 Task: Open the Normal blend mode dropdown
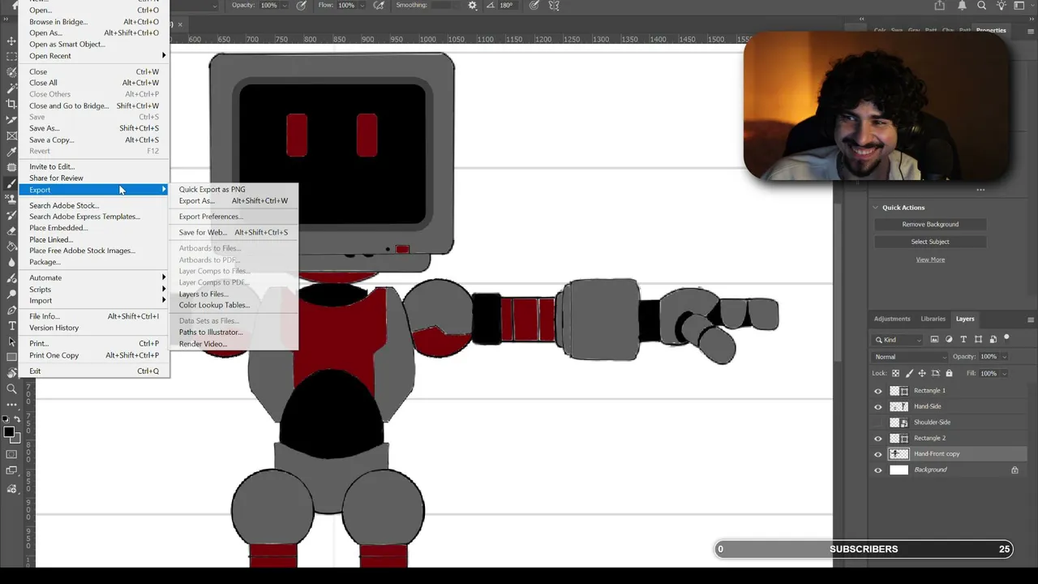tap(909, 357)
